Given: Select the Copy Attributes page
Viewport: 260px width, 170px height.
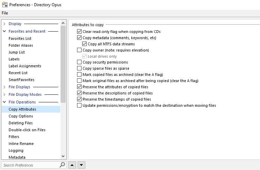Looking at the screenshot, I should point(31,109).
